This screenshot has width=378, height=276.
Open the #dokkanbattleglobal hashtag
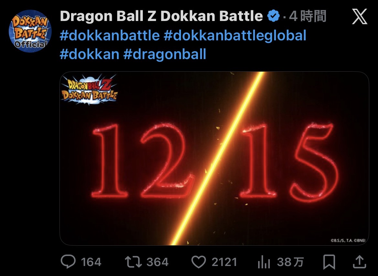click(x=235, y=36)
